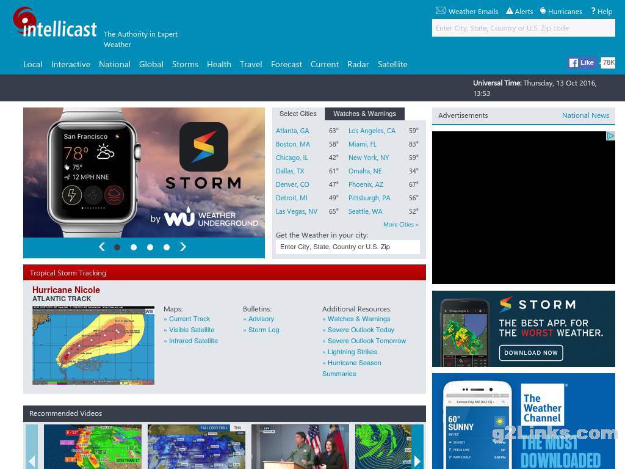Image resolution: width=625 pixels, height=469 pixels.
Task: Open the Storms menu
Action: click(x=185, y=64)
